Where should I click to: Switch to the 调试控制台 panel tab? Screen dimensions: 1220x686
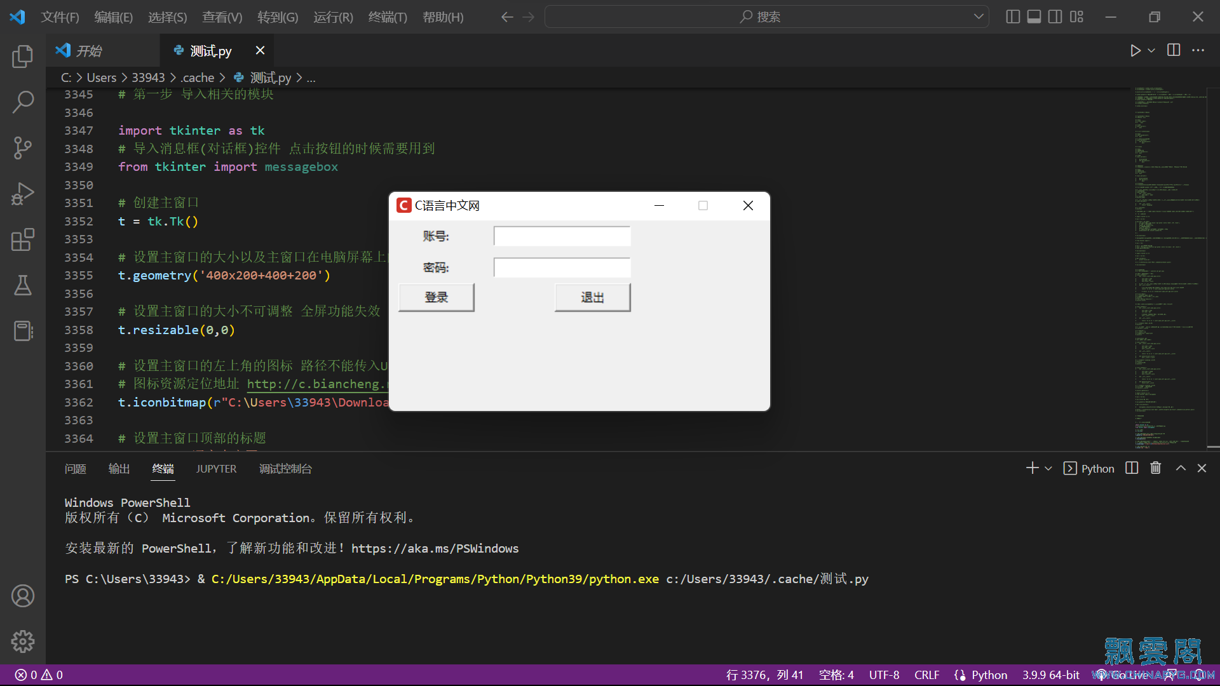pyautogui.click(x=285, y=469)
